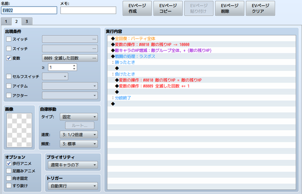Increase variable threshold with up arrow
302x194 pixels.
[75, 66]
